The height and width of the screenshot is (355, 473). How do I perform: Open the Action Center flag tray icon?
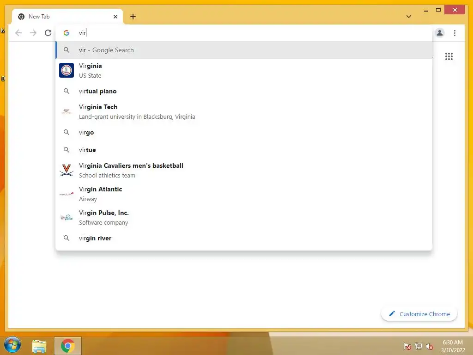click(x=407, y=346)
